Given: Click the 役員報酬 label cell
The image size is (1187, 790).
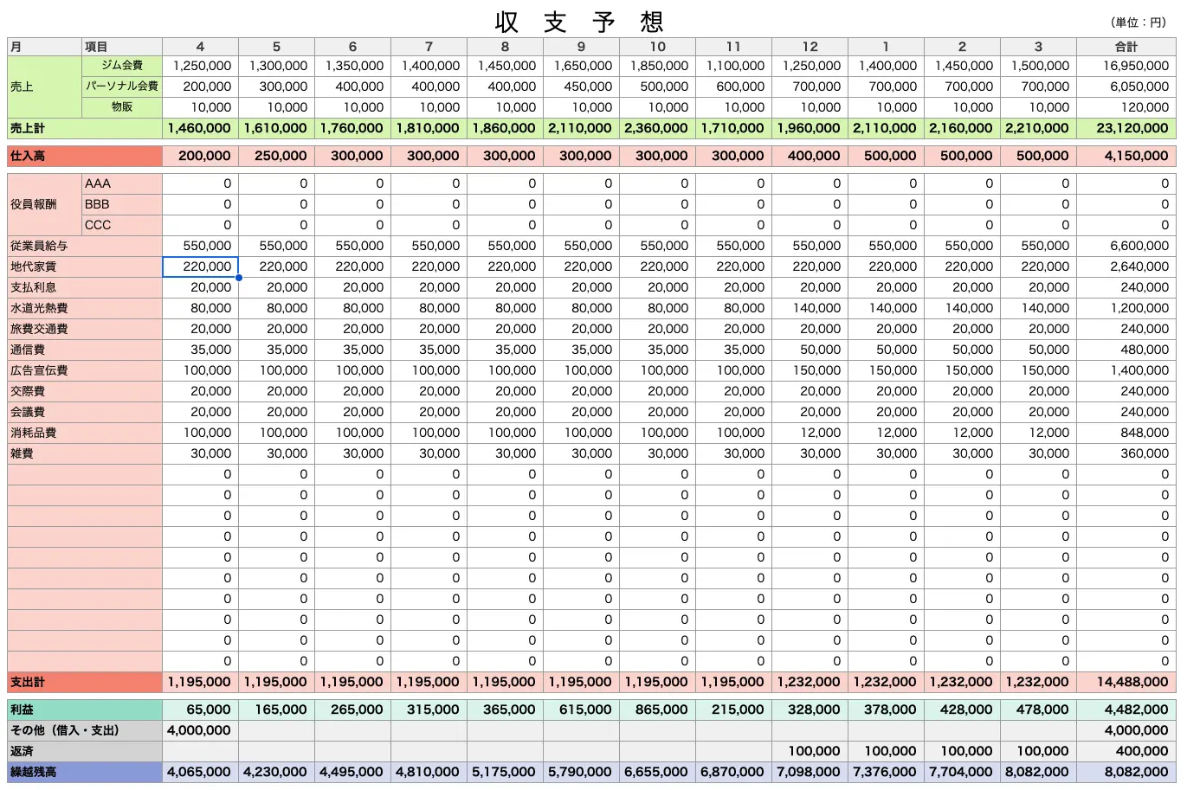Looking at the screenshot, I should point(45,204).
